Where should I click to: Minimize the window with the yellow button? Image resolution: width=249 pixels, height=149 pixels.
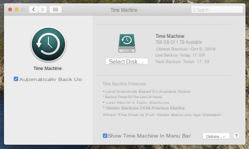[x=17, y=10]
